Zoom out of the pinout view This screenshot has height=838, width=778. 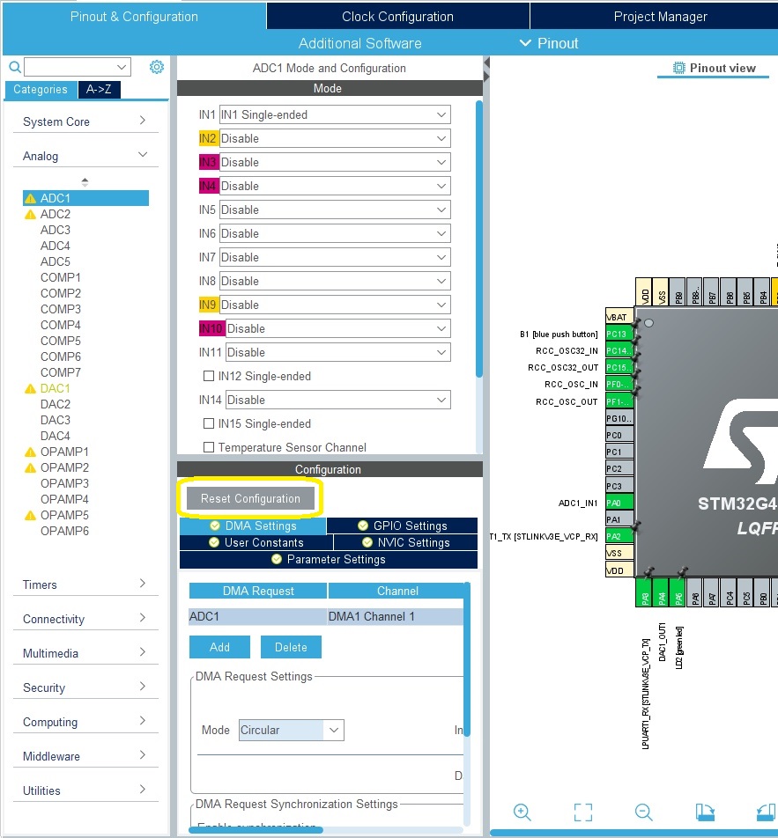(x=643, y=812)
